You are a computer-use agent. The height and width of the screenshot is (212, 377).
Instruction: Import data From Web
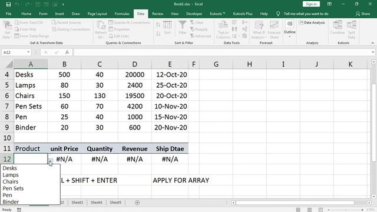tap(25, 29)
